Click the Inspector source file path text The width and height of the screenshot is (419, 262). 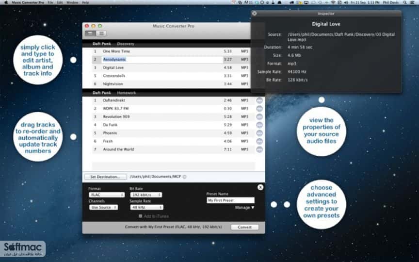coord(341,37)
